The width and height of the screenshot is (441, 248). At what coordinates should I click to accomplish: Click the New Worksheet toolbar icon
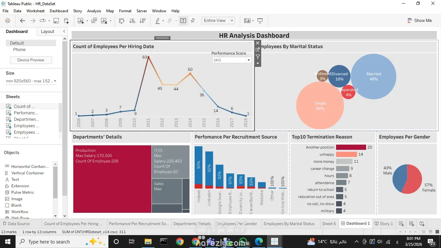click(81, 21)
